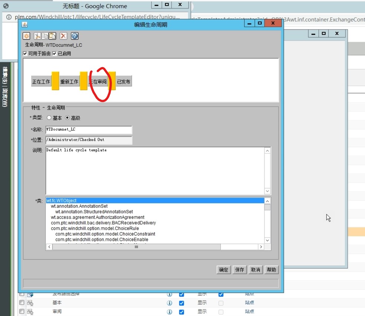This screenshot has width=365, height=316.
Task: Select wt.annotation.StructuredAnnotationSet class
Action: click(94, 212)
